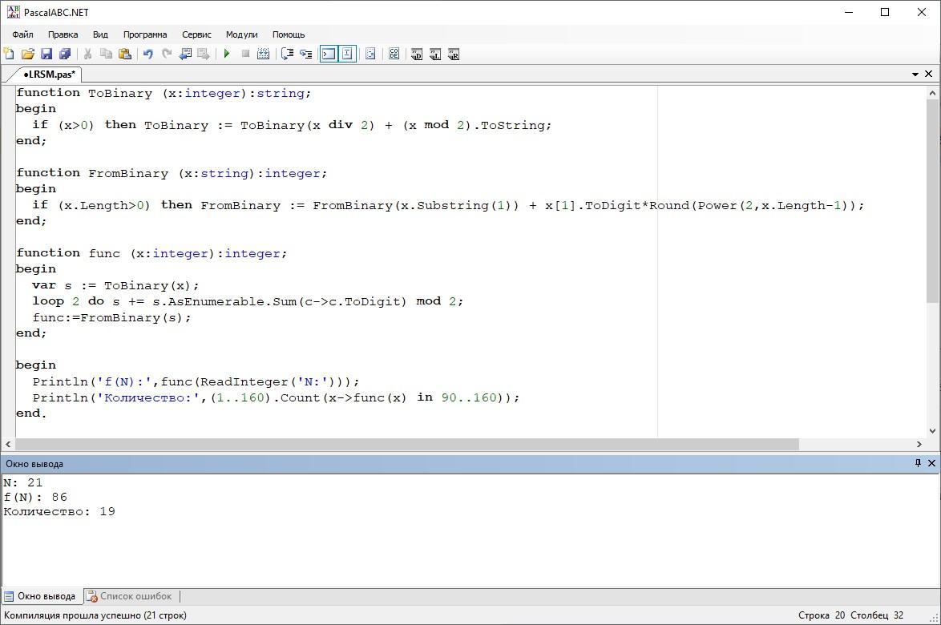Select the LRSM.pas file tab
Image resolution: width=941 pixels, height=625 pixels.
click(48, 75)
